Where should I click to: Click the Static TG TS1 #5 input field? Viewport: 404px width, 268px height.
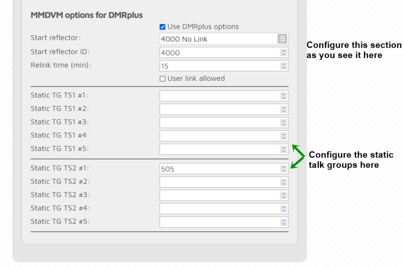pos(217,149)
